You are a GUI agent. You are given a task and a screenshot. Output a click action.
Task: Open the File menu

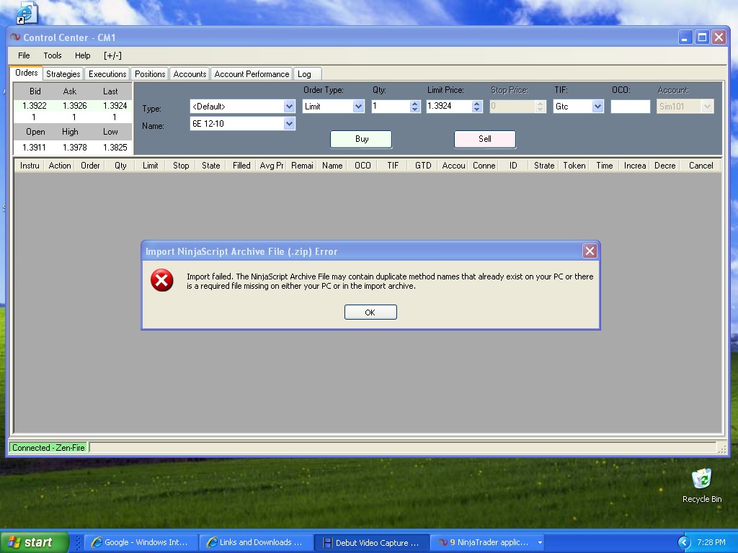click(x=24, y=55)
